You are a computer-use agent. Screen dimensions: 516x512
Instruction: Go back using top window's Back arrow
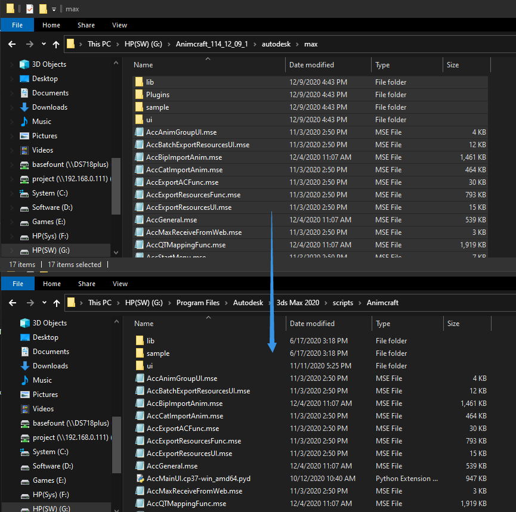13,44
